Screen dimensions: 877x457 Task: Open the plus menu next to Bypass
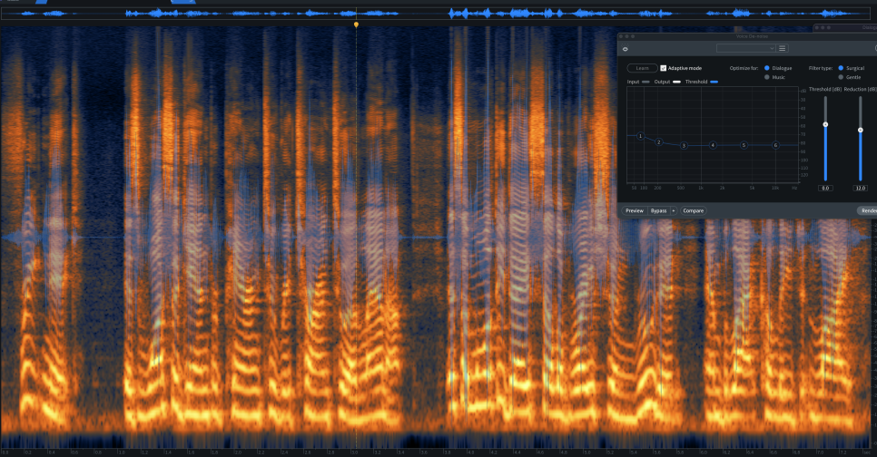tap(674, 210)
